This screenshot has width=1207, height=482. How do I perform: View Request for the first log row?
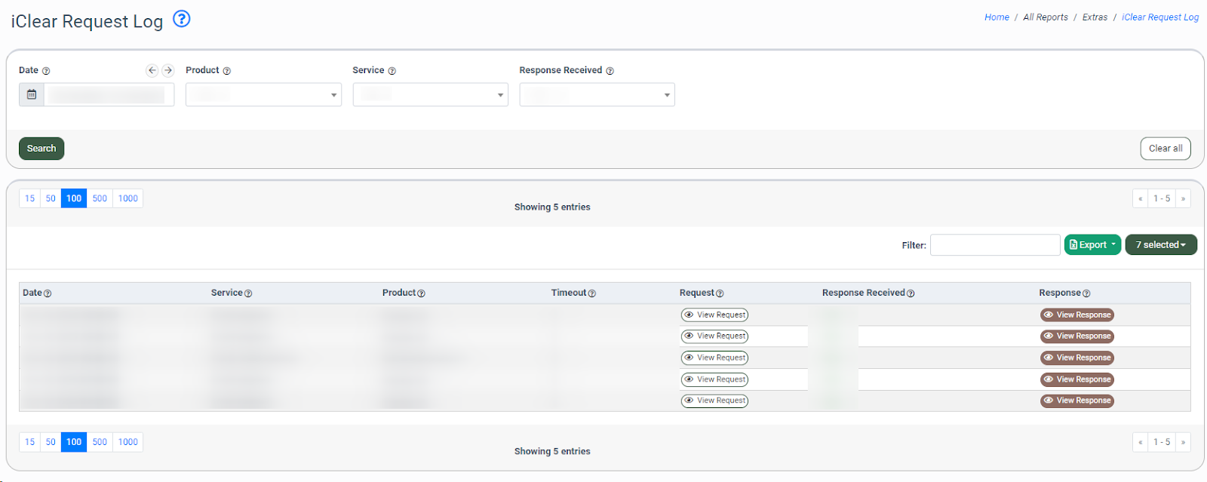pyautogui.click(x=714, y=315)
